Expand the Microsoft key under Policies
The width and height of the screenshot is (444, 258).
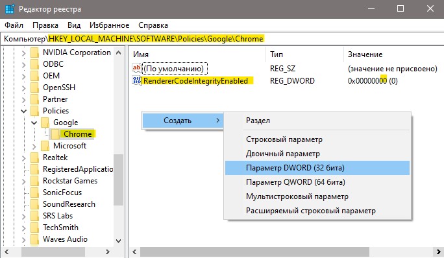(x=34, y=147)
